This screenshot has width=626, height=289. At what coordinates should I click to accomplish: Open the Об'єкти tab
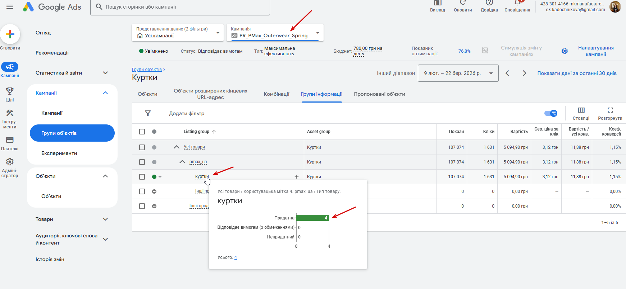pos(147,94)
